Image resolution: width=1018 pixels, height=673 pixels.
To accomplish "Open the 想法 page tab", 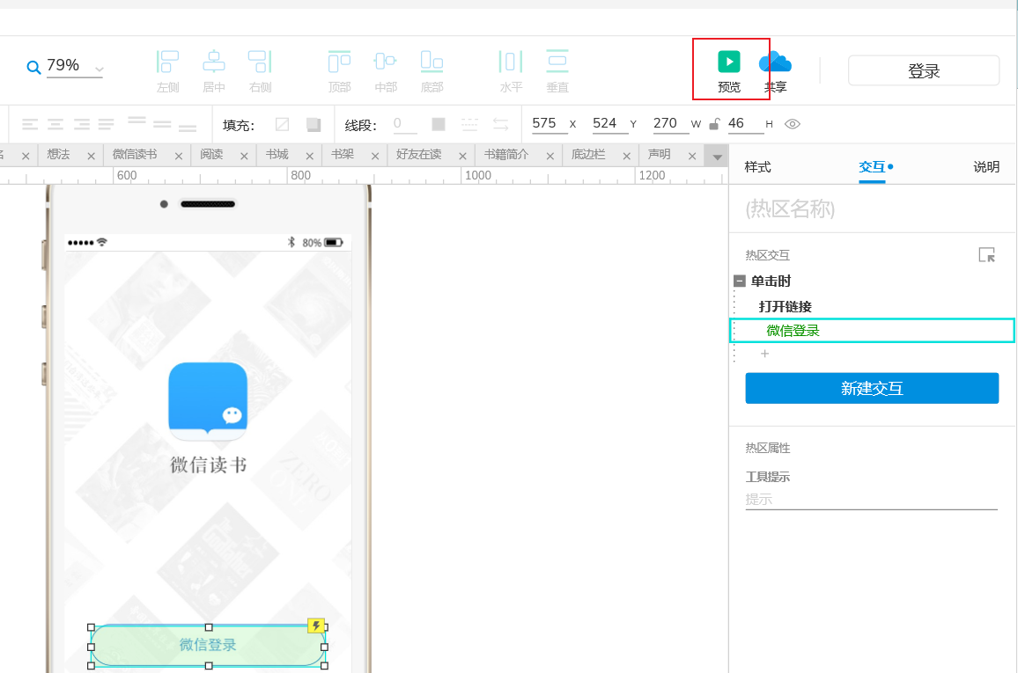I will coord(58,154).
